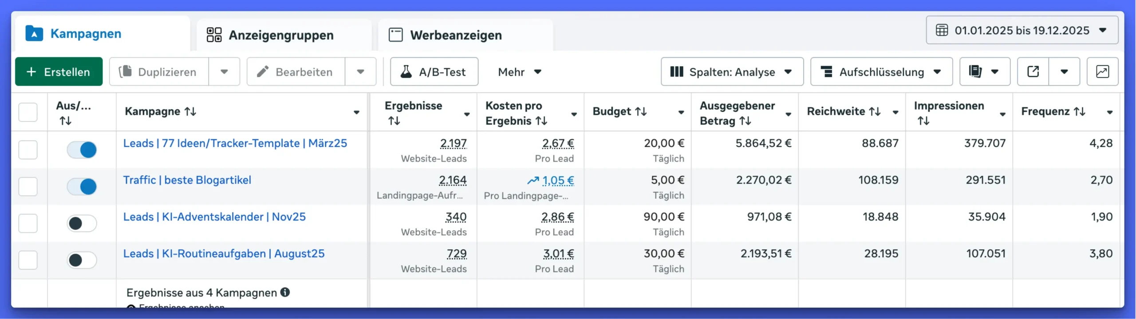Image resolution: width=1136 pixels, height=319 pixels.
Task: Open the date range dropdown
Action: pos(1022,30)
